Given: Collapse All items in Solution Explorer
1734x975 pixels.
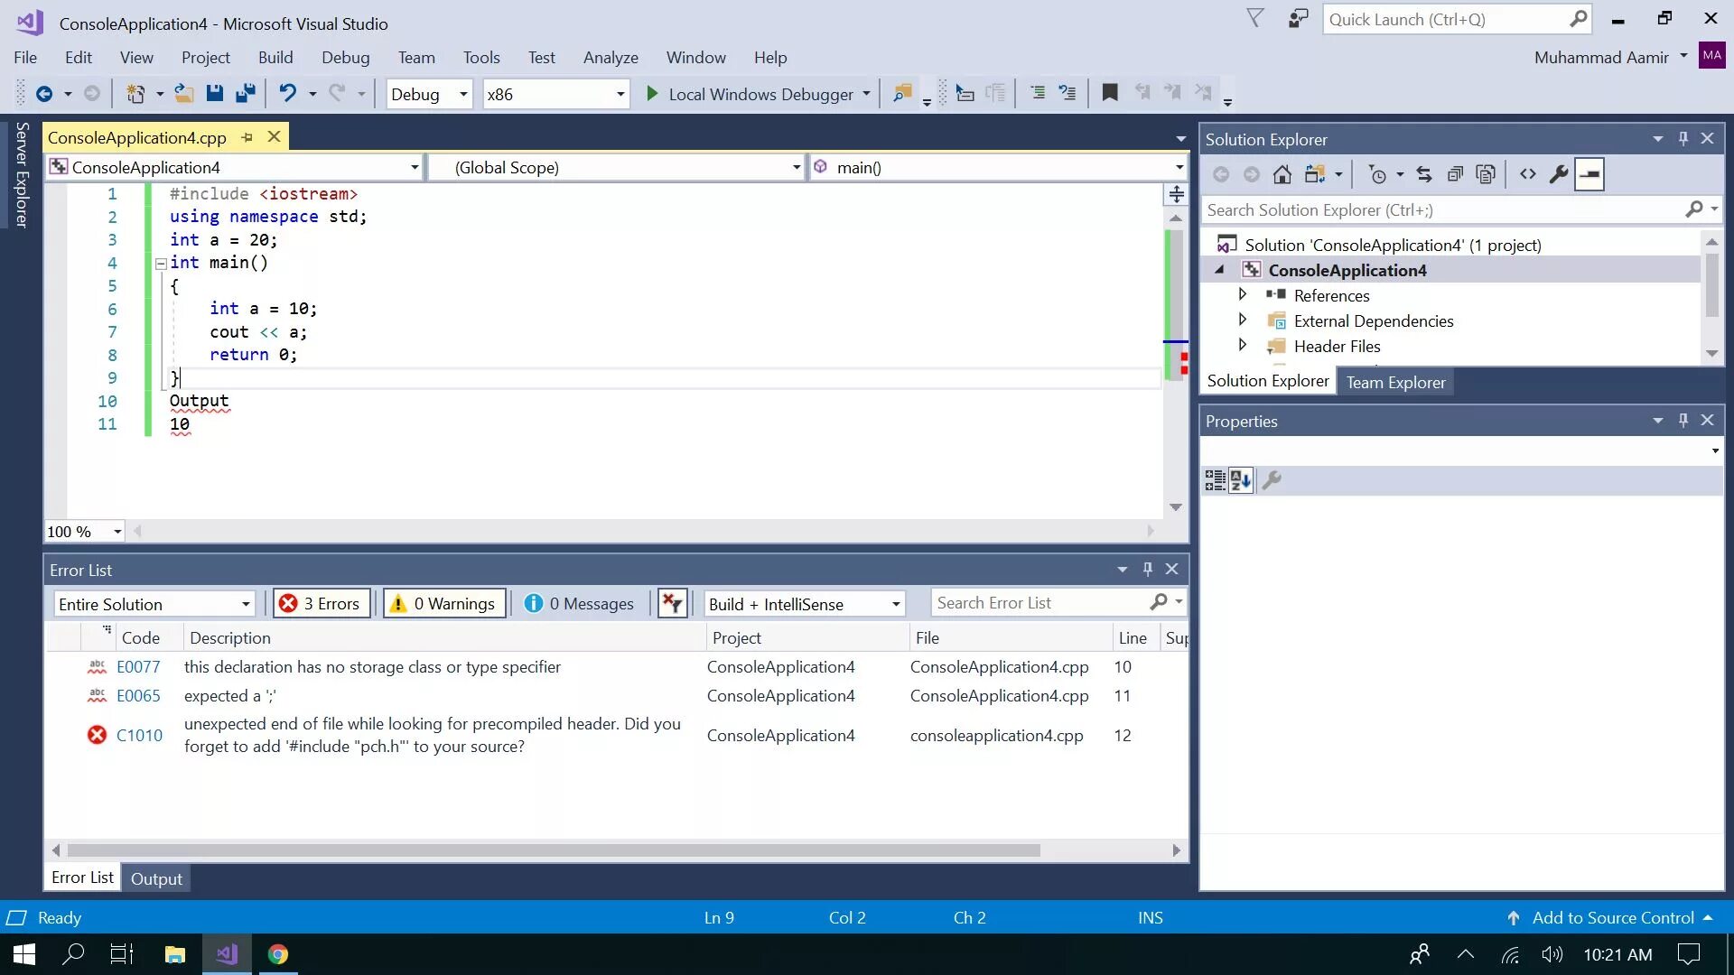Looking at the screenshot, I should [x=1455, y=174].
